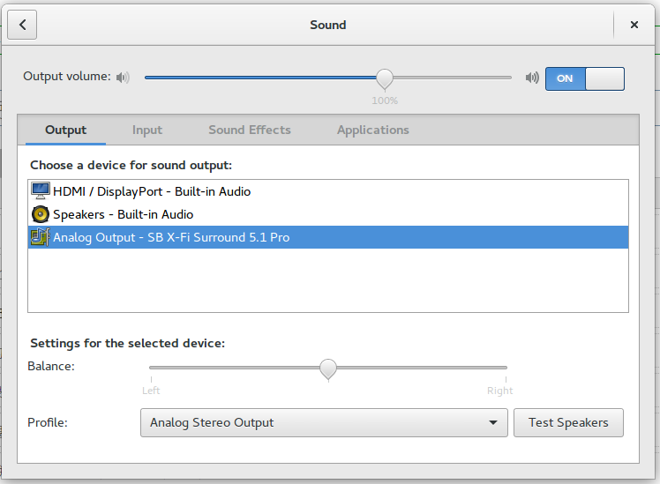
Task: Go to the Applications tab
Action: pyautogui.click(x=372, y=130)
